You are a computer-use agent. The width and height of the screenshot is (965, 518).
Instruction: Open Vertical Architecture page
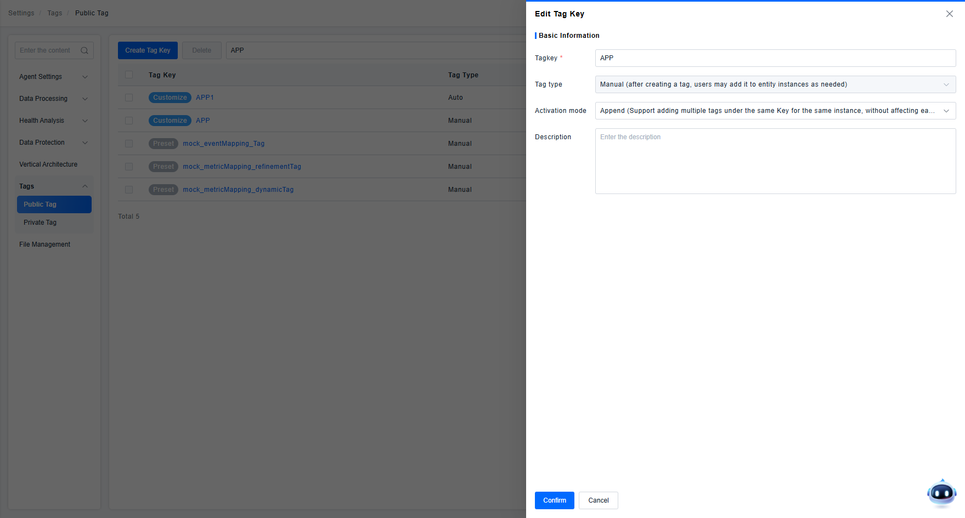pos(48,164)
